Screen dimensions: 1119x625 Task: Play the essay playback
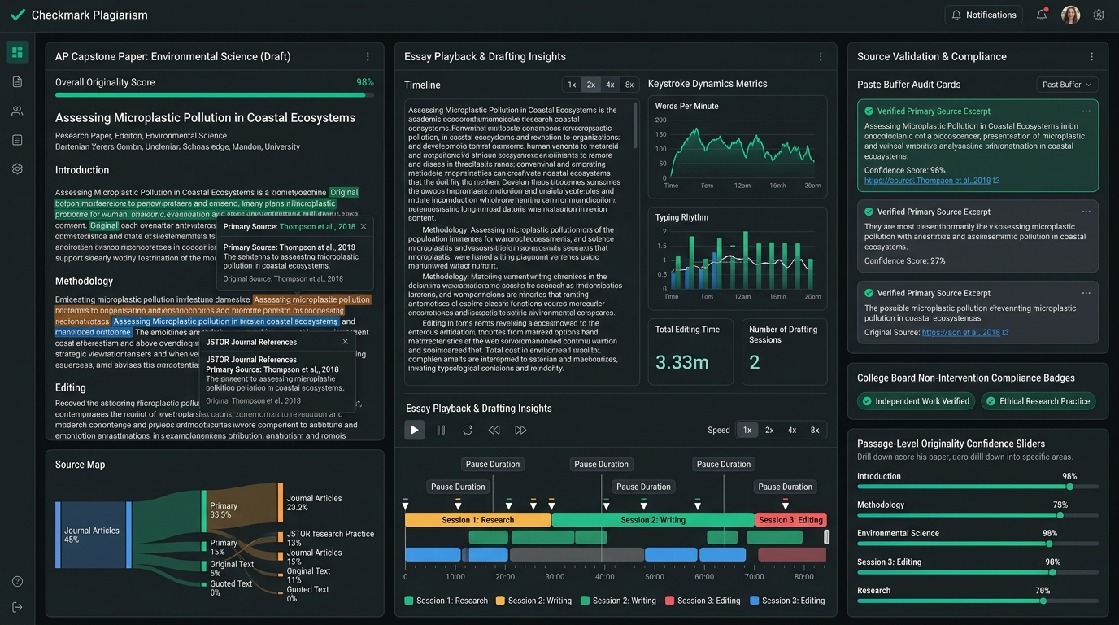415,430
